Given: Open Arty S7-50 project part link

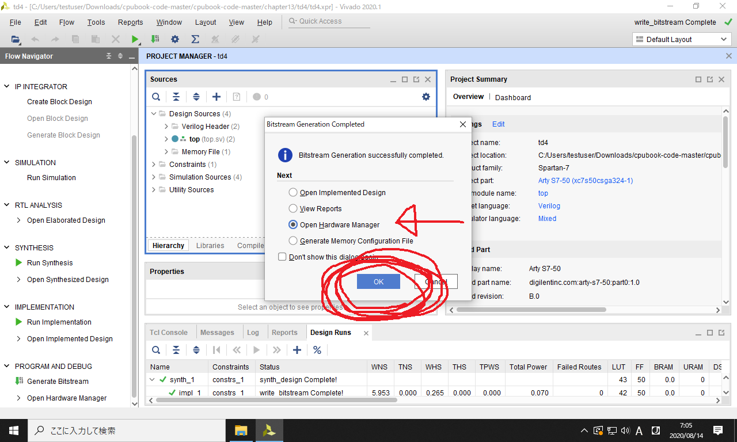Looking at the screenshot, I should pos(586,181).
